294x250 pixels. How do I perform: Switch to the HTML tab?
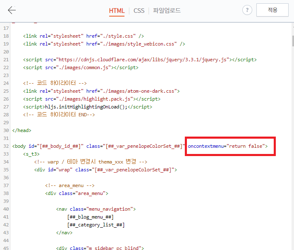[x=117, y=11]
